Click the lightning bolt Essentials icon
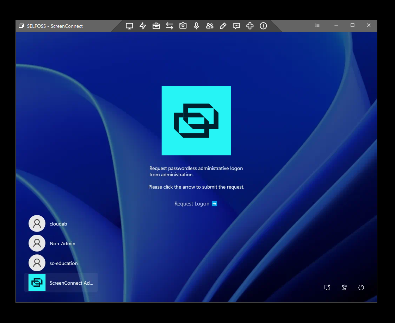The height and width of the screenshot is (323, 395). pos(143,26)
